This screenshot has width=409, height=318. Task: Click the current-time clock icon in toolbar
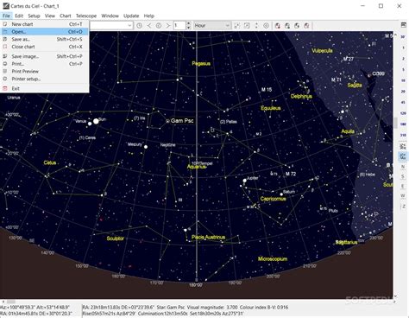click(x=139, y=26)
